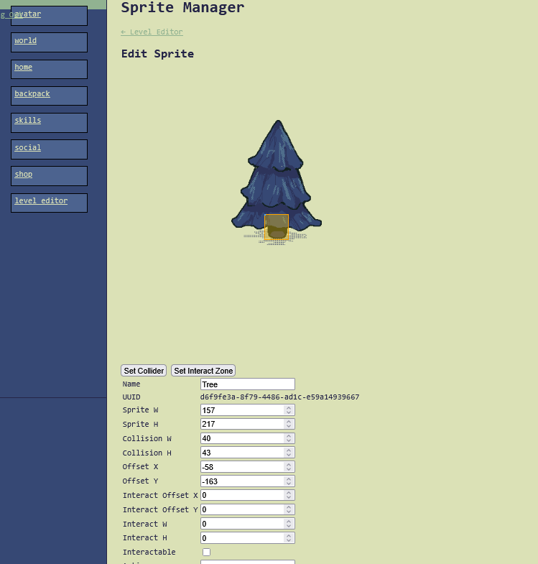This screenshot has width=538, height=564.
Task: Click the Name field containing Tree
Action: point(247,384)
